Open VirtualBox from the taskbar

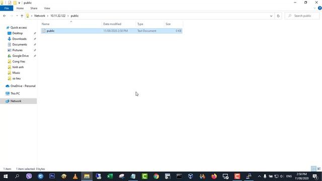point(191,176)
